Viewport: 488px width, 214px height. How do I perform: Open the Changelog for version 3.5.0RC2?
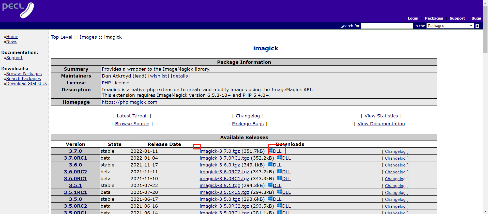click(x=395, y=206)
